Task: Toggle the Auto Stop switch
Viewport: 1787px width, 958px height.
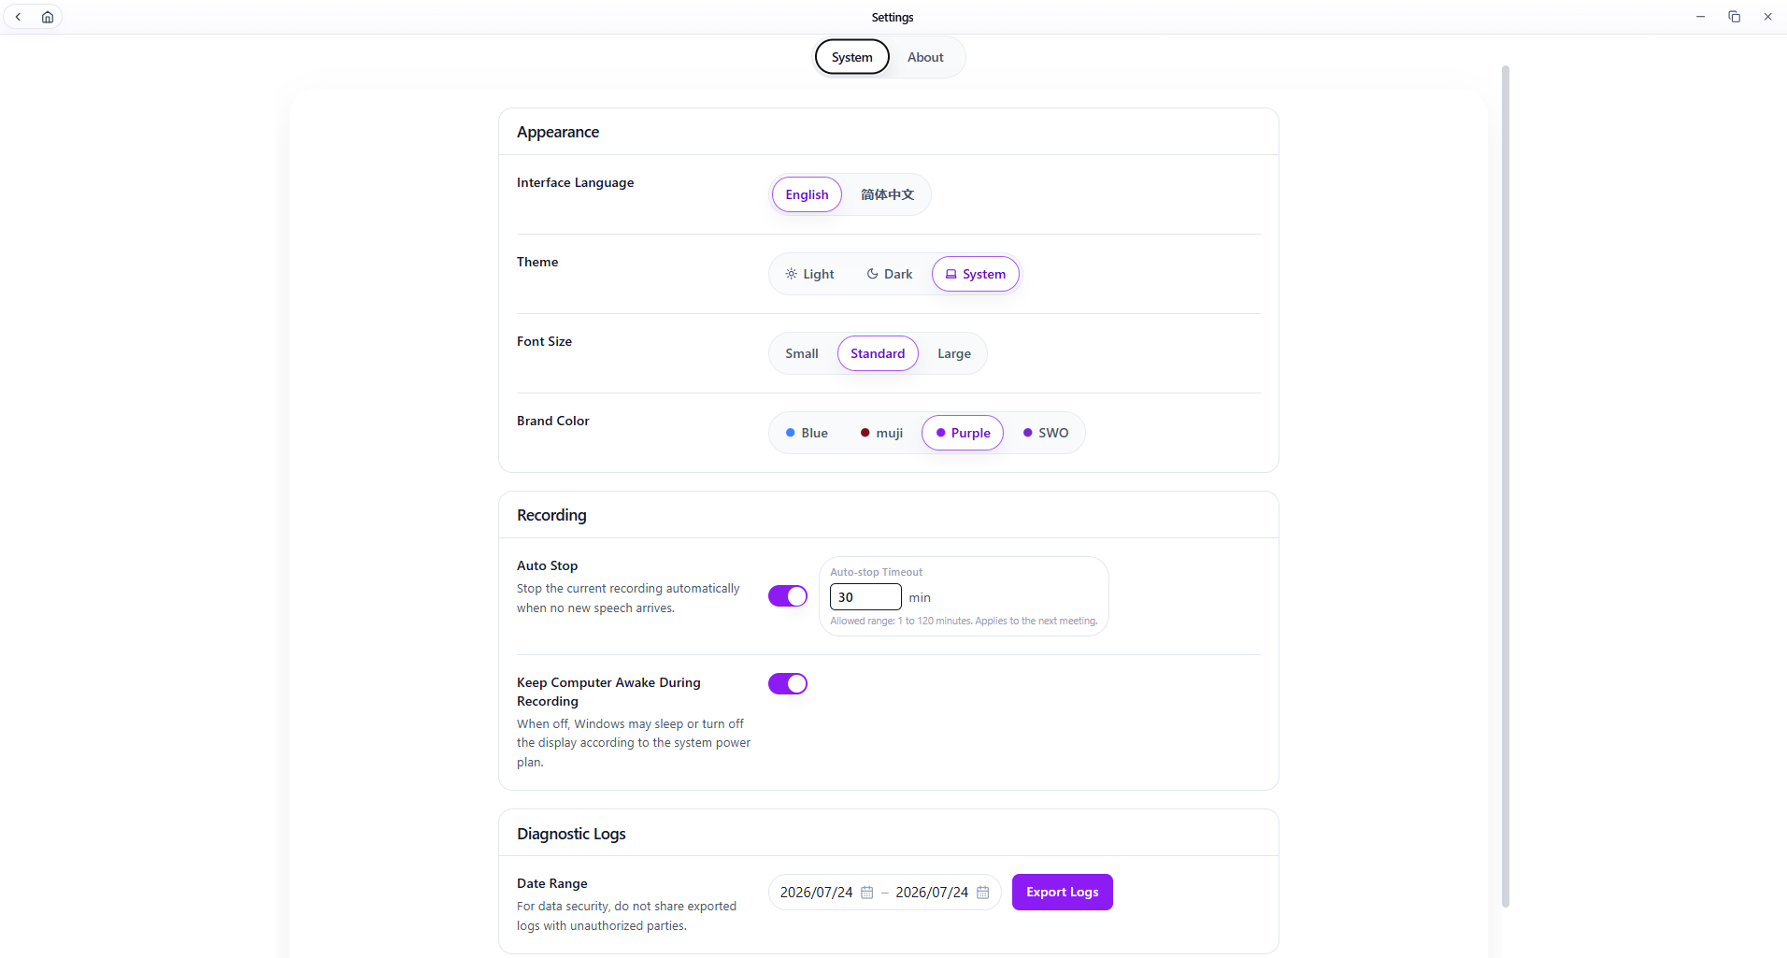Action: pos(788,596)
